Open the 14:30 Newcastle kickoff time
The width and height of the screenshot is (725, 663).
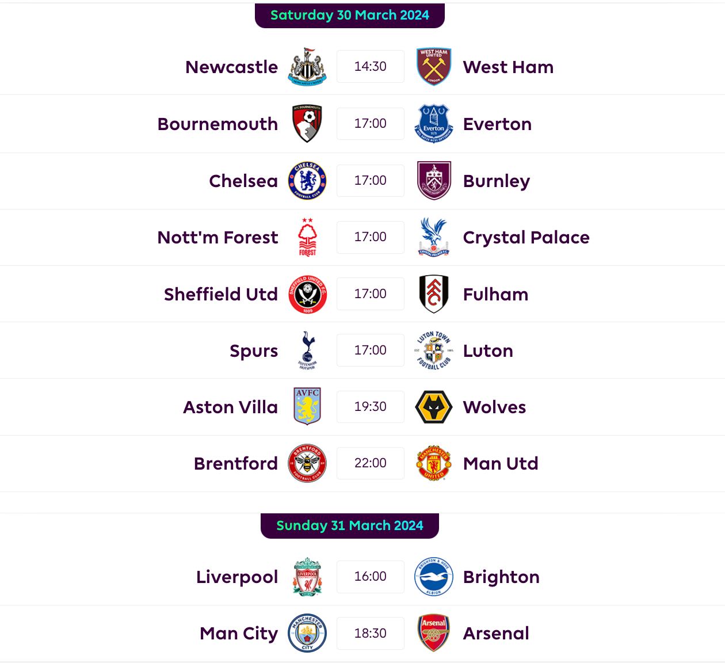pos(370,67)
